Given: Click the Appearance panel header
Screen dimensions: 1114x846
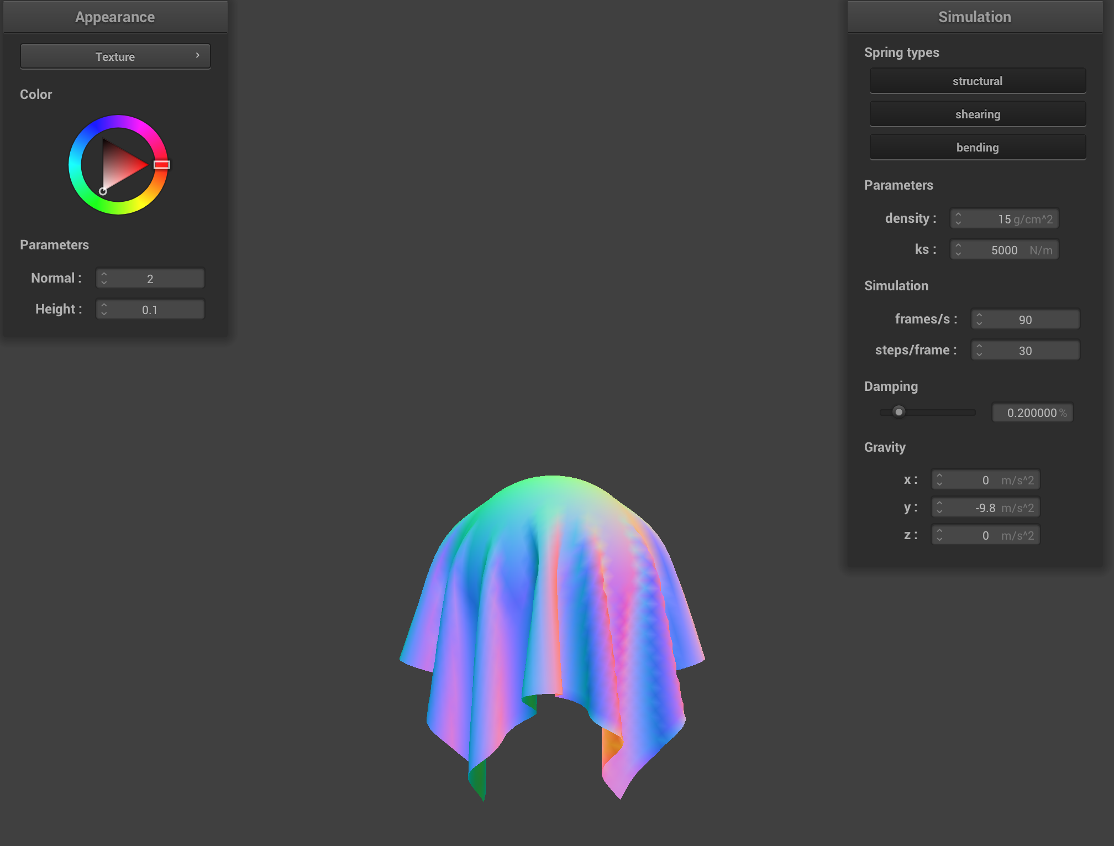Looking at the screenshot, I should [115, 17].
